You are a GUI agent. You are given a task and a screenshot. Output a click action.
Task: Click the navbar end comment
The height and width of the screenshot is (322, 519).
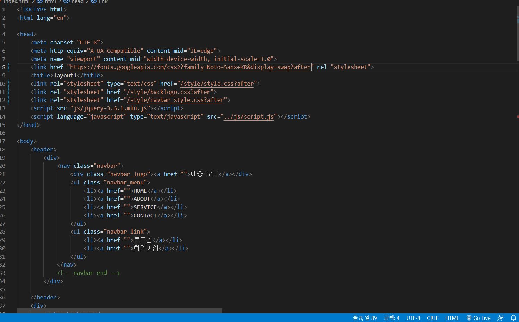[x=88, y=273]
